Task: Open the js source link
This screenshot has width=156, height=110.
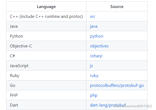Action: point(91,66)
